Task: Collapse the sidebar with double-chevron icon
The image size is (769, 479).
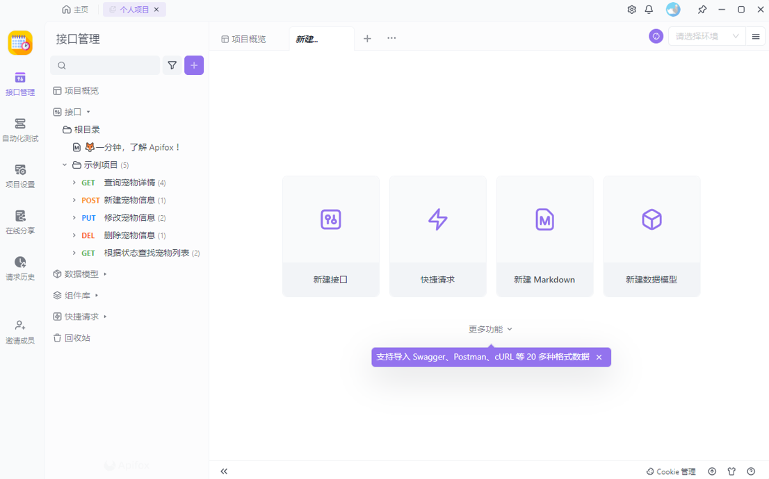Action: coord(224,471)
